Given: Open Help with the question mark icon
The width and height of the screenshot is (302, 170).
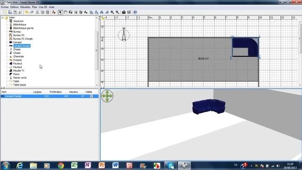Looking at the screenshot, I should coord(135,12).
